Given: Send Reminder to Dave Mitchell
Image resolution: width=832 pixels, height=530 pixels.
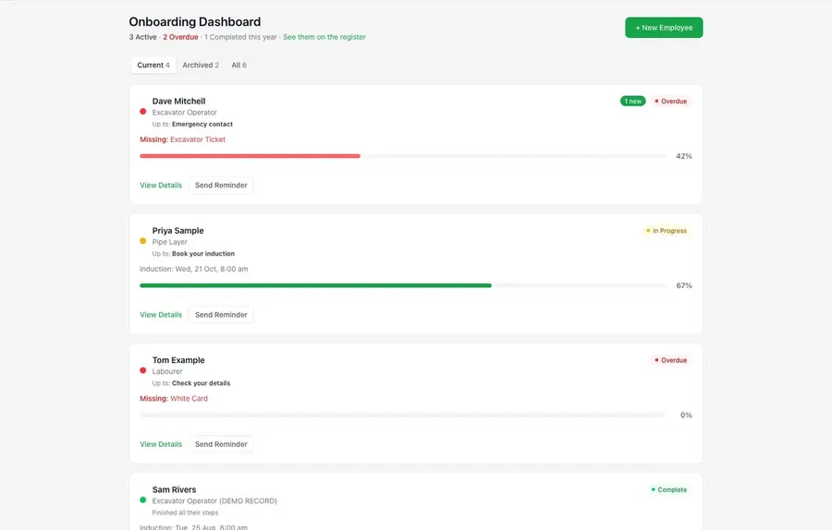Looking at the screenshot, I should pos(221,185).
